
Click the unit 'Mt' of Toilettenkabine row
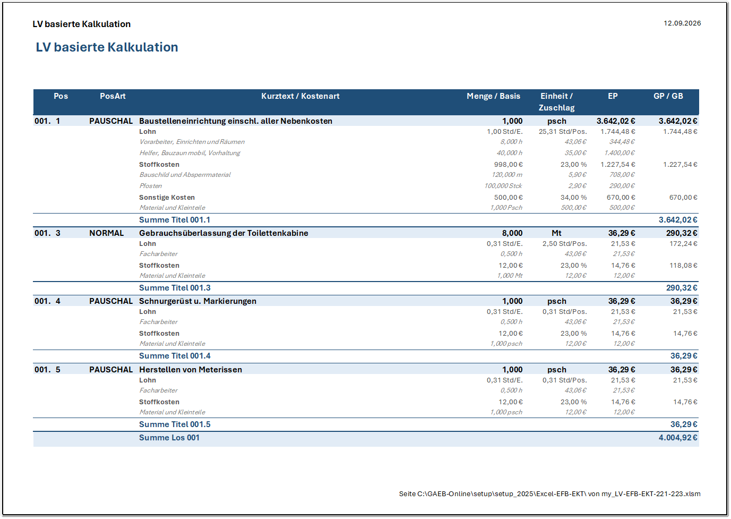pos(556,233)
